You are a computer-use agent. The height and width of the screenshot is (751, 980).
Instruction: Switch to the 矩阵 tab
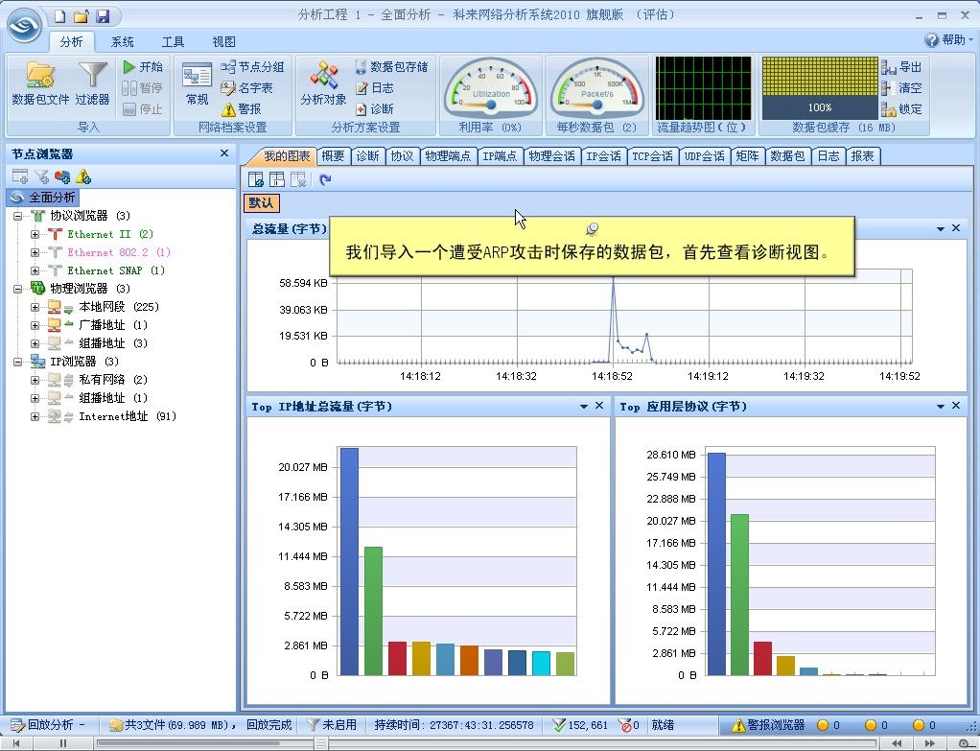pos(748,155)
